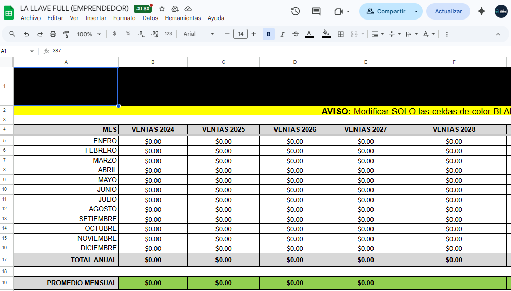Screen dimensions: 511x291
Task: Click the font size input field
Action: click(x=240, y=34)
